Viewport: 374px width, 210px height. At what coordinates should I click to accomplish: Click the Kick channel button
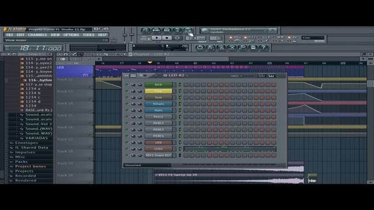point(158,85)
